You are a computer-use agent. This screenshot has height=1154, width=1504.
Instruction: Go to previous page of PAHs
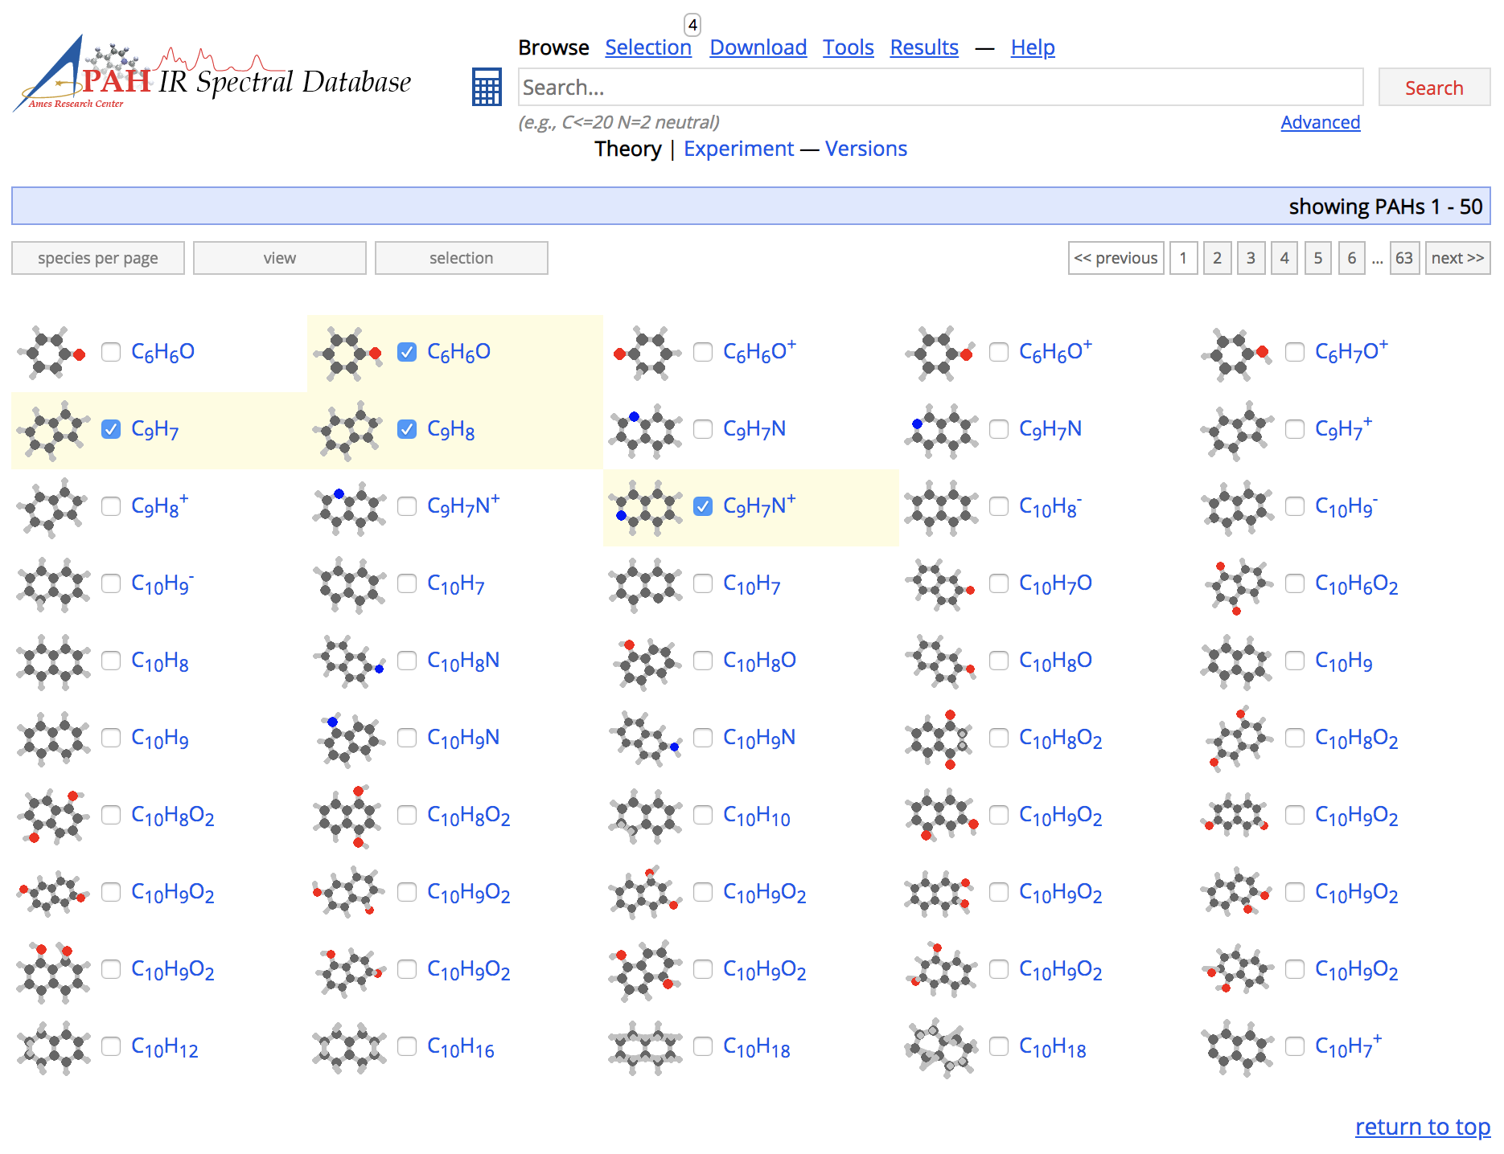[1116, 258]
